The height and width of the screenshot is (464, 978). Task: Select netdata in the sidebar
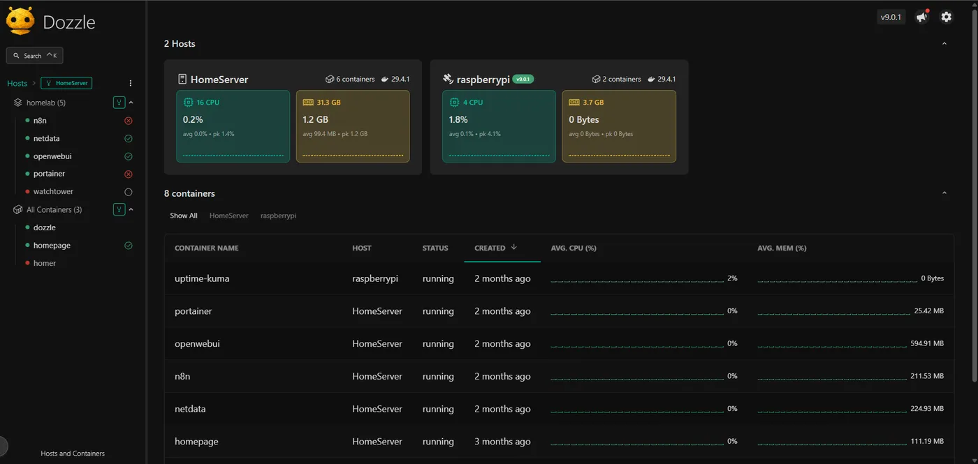point(46,138)
